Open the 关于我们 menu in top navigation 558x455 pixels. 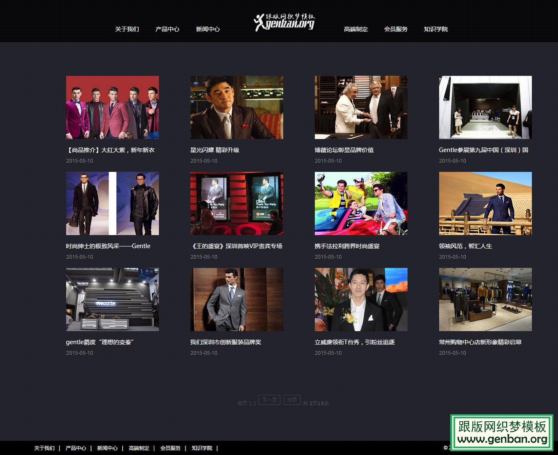point(127,29)
